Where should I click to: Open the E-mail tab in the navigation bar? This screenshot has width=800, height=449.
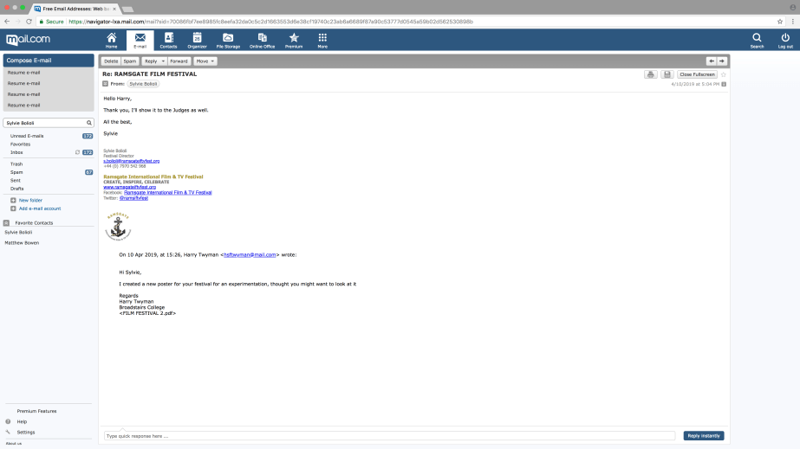(x=140, y=40)
